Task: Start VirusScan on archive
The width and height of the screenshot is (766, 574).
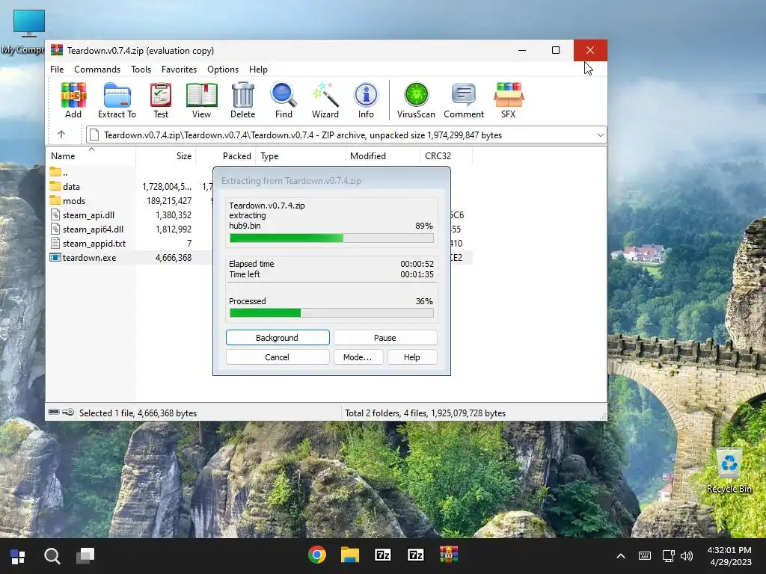Action: [x=416, y=100]
